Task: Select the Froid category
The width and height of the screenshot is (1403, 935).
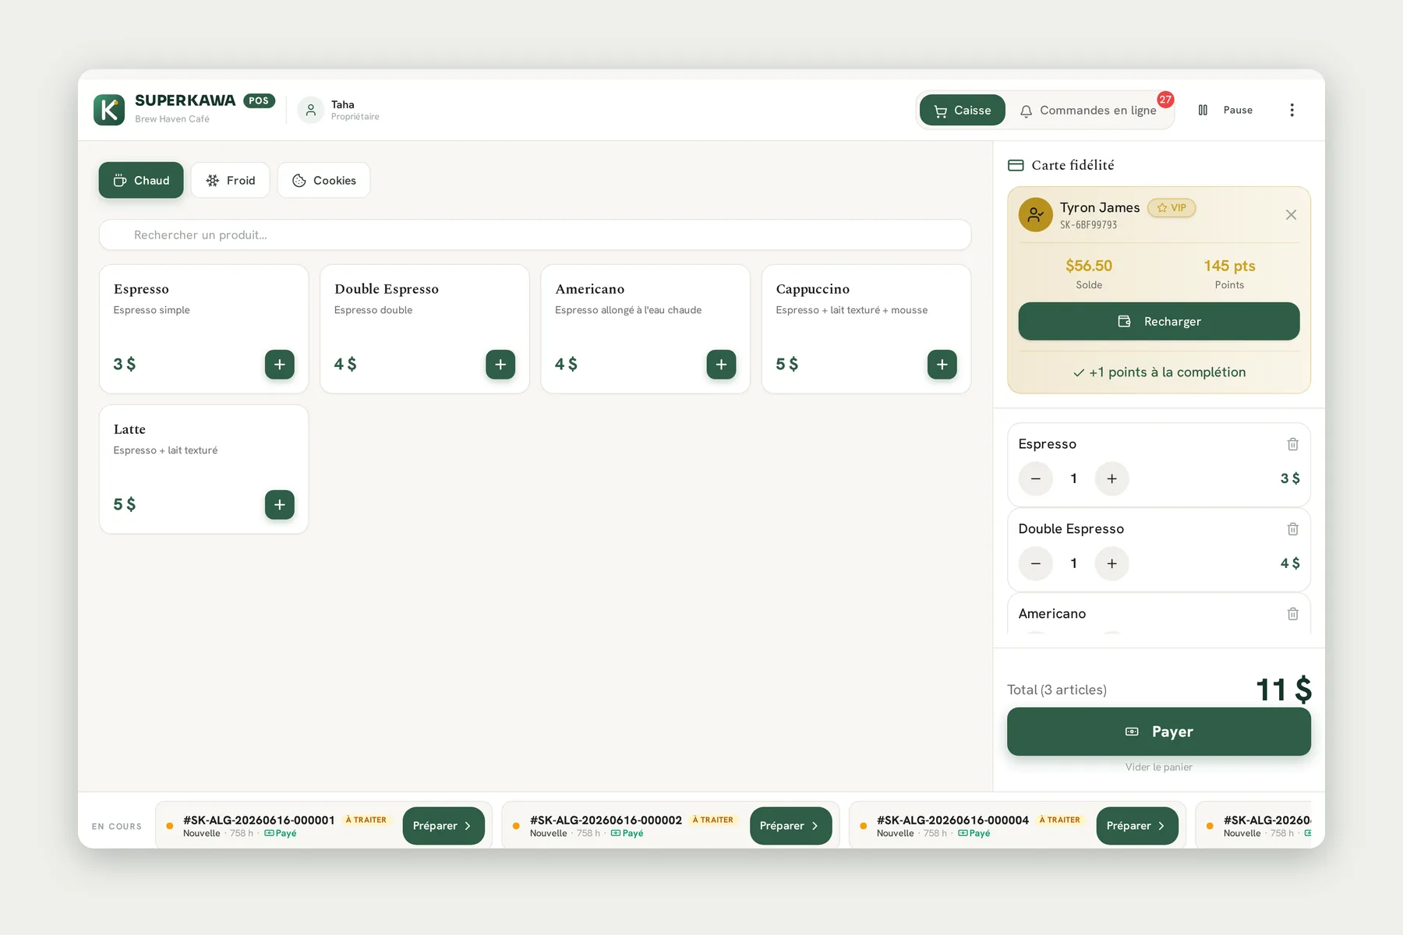Action: 230,180
